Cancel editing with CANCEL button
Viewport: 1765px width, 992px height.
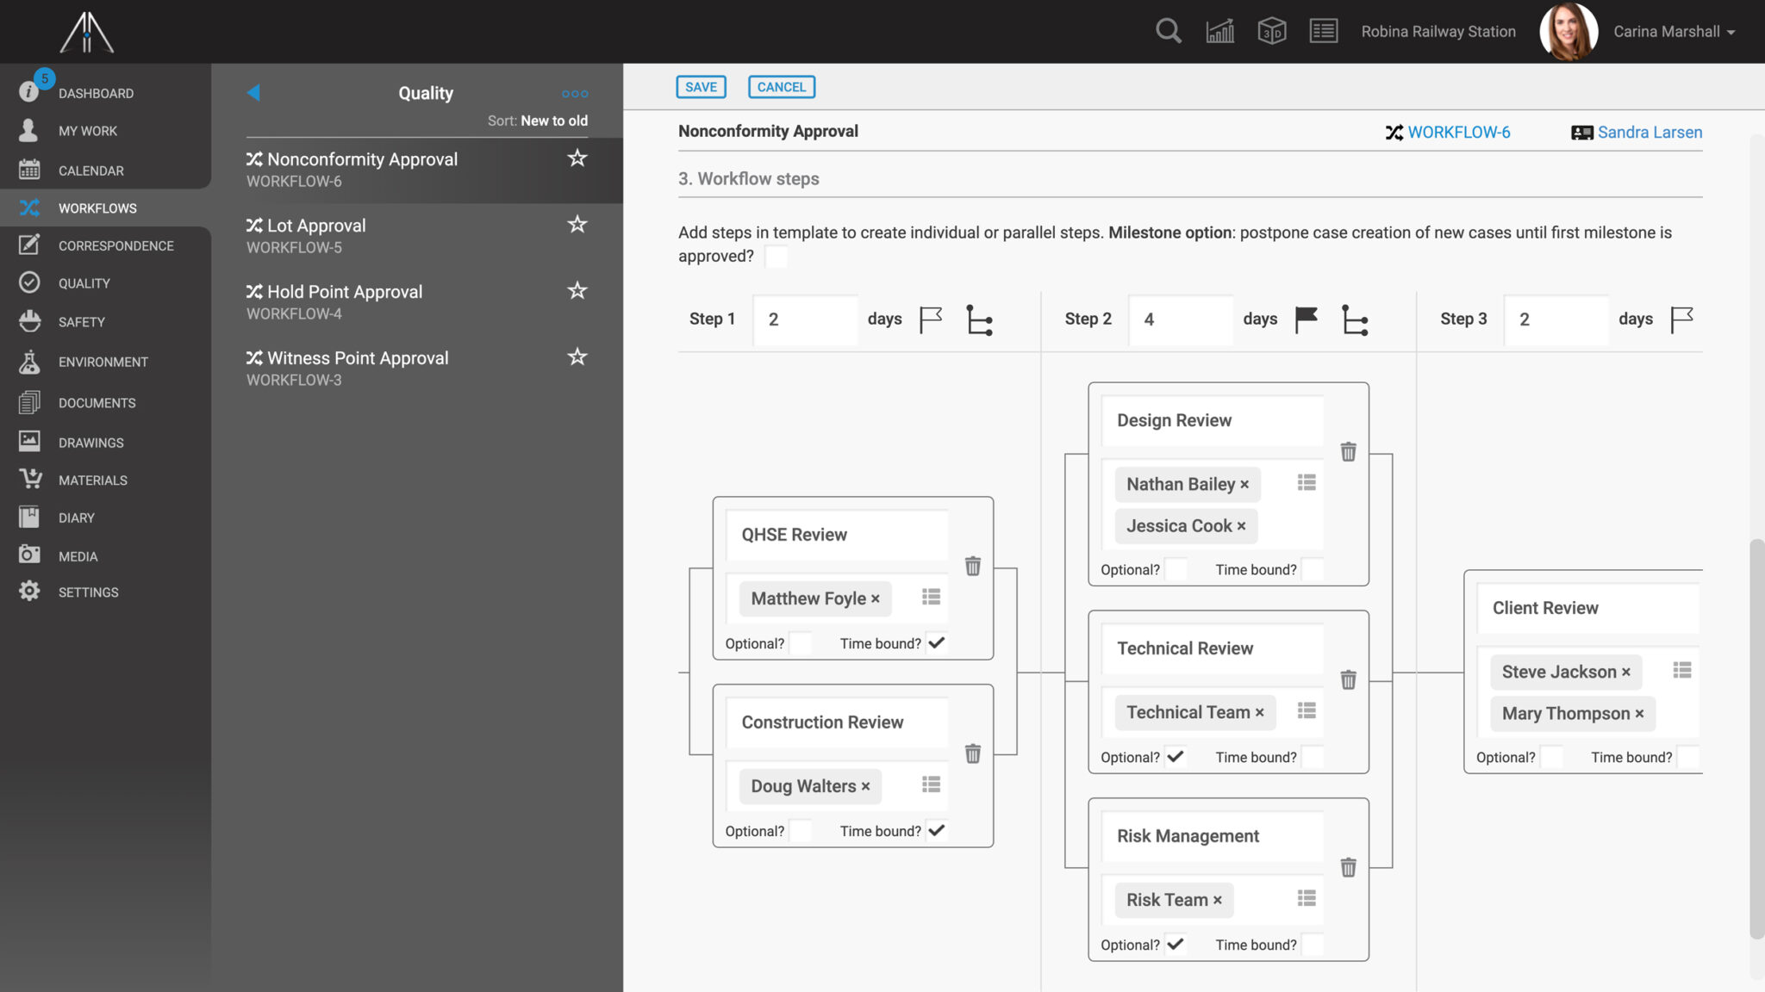tap(782, 87)
